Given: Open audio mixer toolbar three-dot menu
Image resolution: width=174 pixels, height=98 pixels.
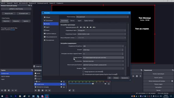Looking at the screenshot, I should 73,90.
